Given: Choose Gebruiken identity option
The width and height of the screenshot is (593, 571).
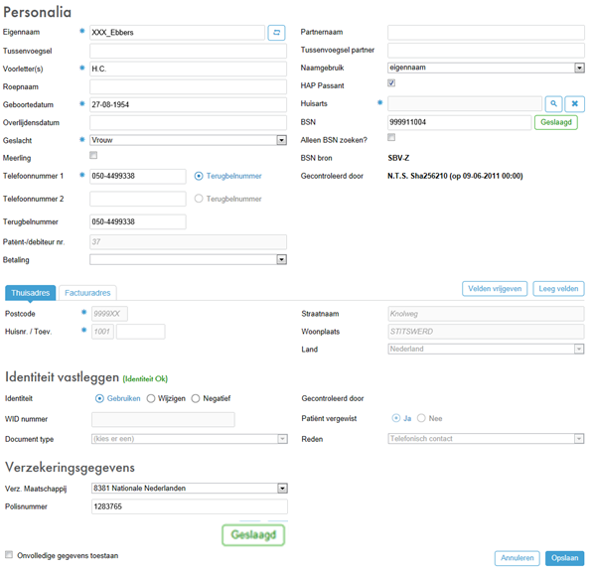Looking at the screenshot, I should [x=99, y=398].
